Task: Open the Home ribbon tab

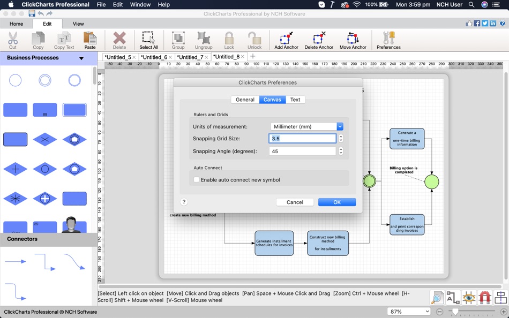Action: (16, 24)
